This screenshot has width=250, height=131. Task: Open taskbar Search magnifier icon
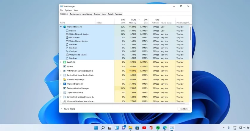coord(103,128)
